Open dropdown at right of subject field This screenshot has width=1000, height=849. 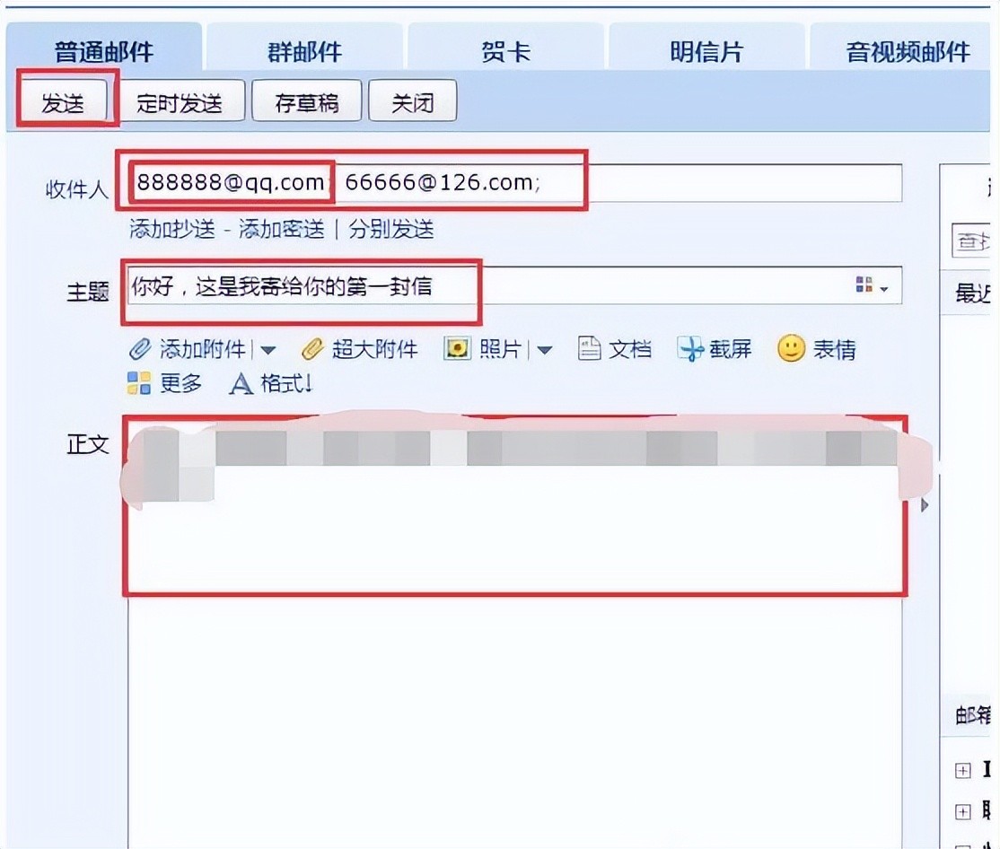pyautogui.click(x=872, y=284)
